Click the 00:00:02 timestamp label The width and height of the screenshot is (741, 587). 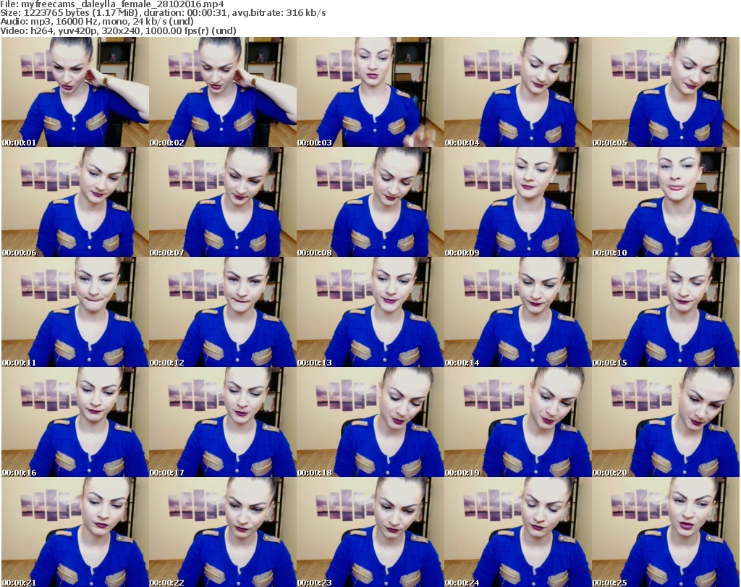pos(167,143)
